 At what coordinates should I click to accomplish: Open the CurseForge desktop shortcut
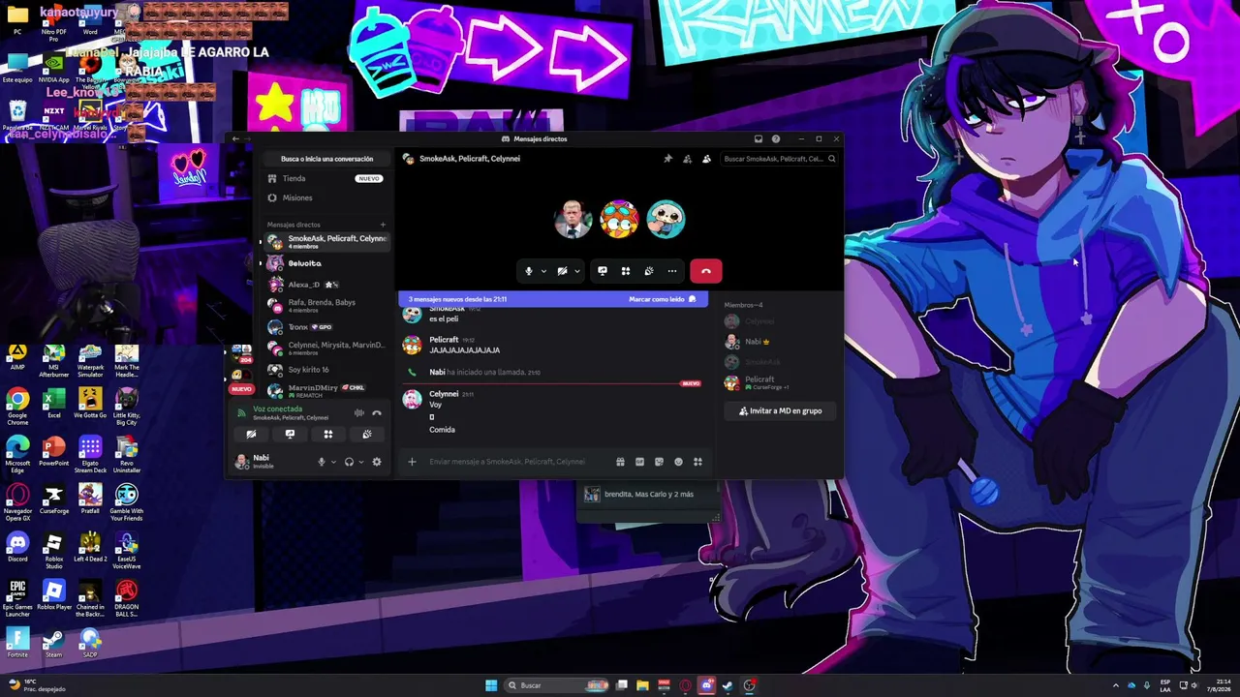(54, 500)
